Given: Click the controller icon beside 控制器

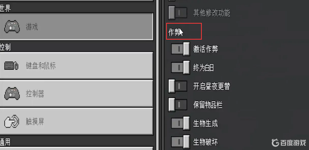Looking at the screenshot, I should 12,94.
